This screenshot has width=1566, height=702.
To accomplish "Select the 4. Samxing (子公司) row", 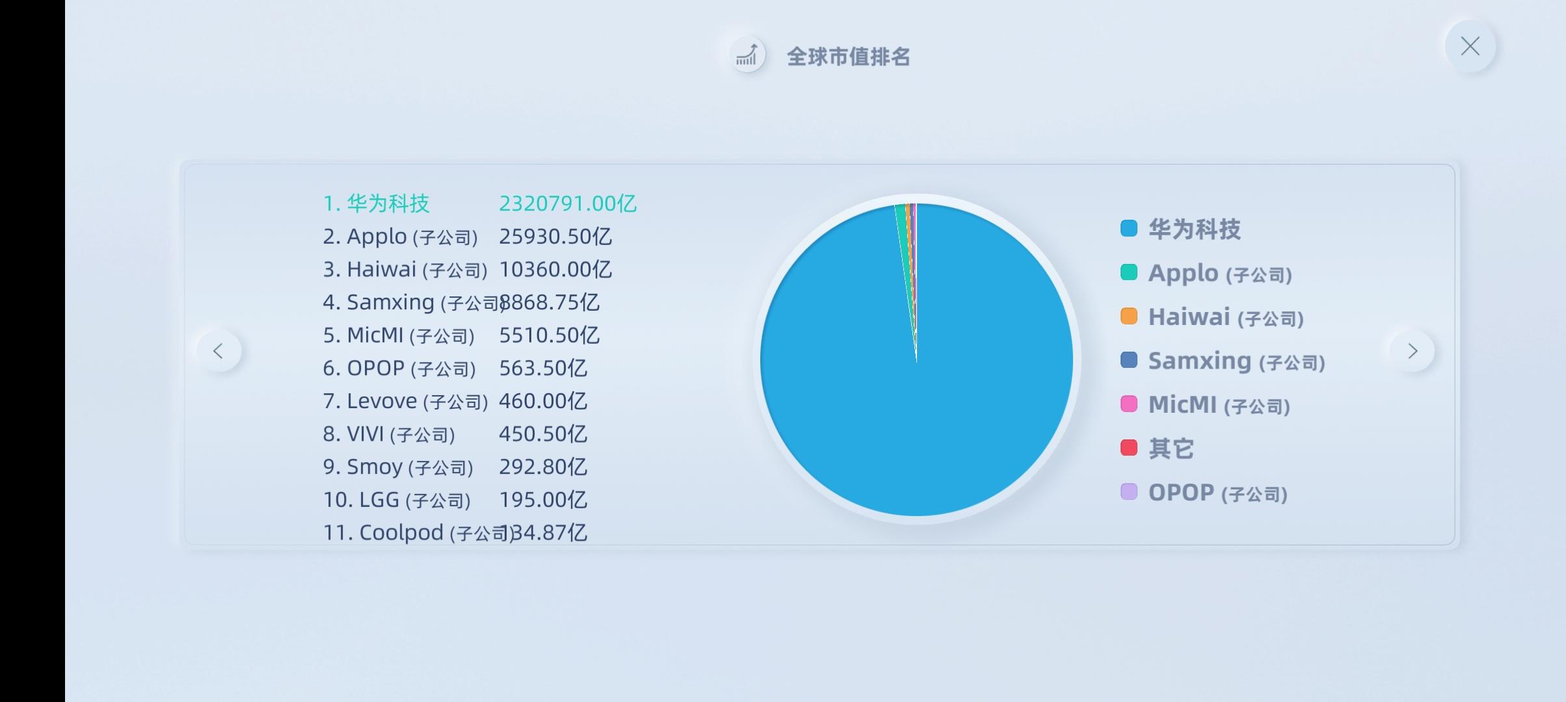I will pyautogui.click(x=461, y=302).
